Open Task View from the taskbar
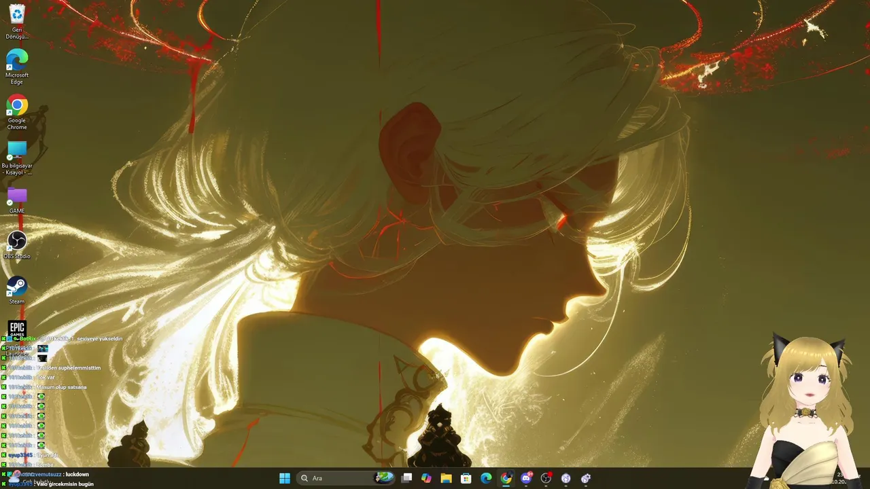870x489 pixels. coord(406,478)
